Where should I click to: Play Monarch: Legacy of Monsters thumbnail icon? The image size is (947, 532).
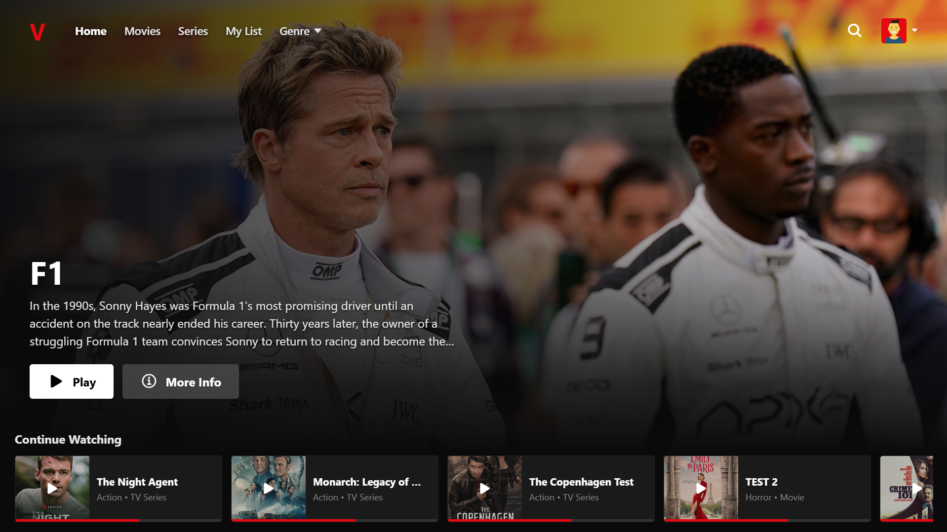click(x=268, y=488)
